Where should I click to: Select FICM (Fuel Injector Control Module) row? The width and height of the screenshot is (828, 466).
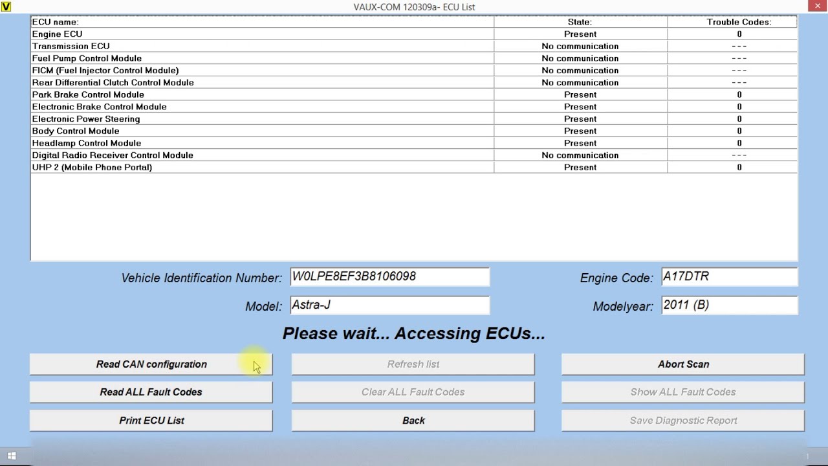(414, 71)
